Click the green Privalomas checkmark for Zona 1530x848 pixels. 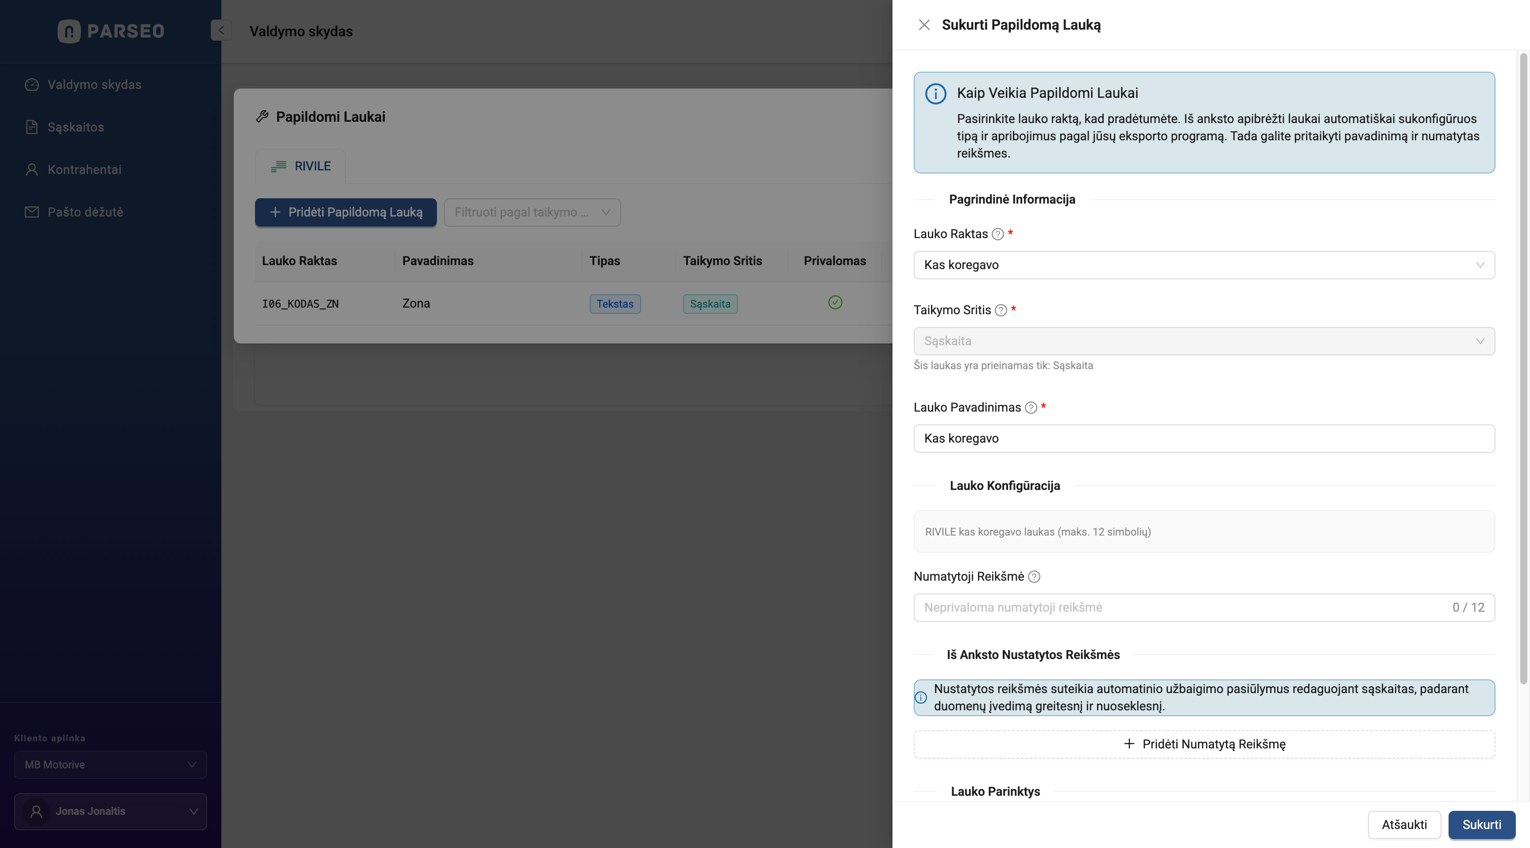click(835, 303)
